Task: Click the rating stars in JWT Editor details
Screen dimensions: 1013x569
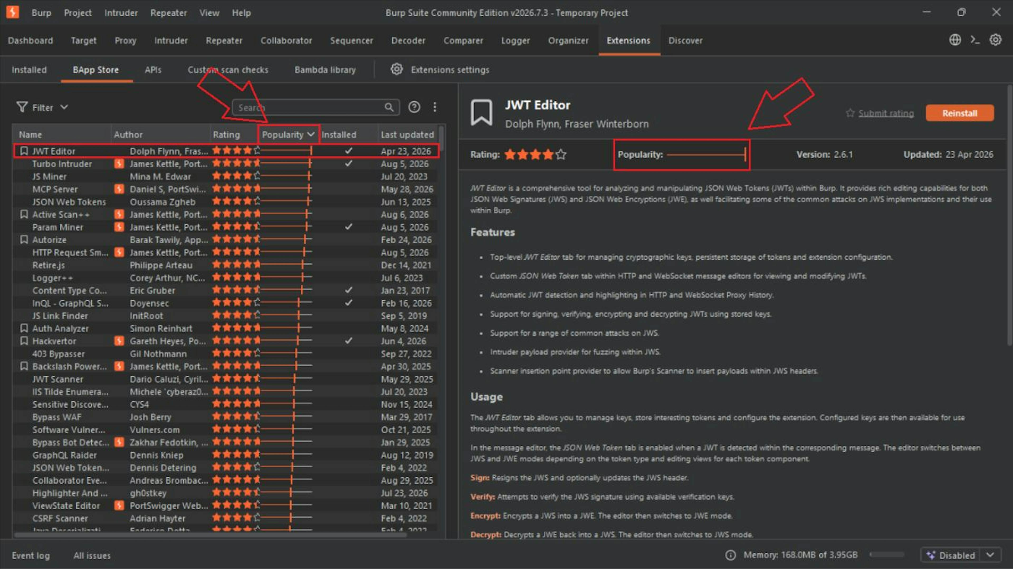Action: click(536, 154)
